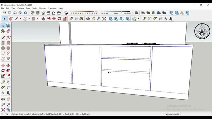Toggle shadows display on or off

pos(66,13)
